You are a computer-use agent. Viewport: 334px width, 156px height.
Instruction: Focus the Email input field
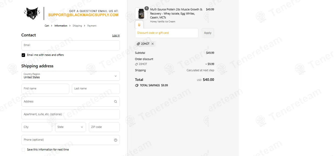(71, 45)
